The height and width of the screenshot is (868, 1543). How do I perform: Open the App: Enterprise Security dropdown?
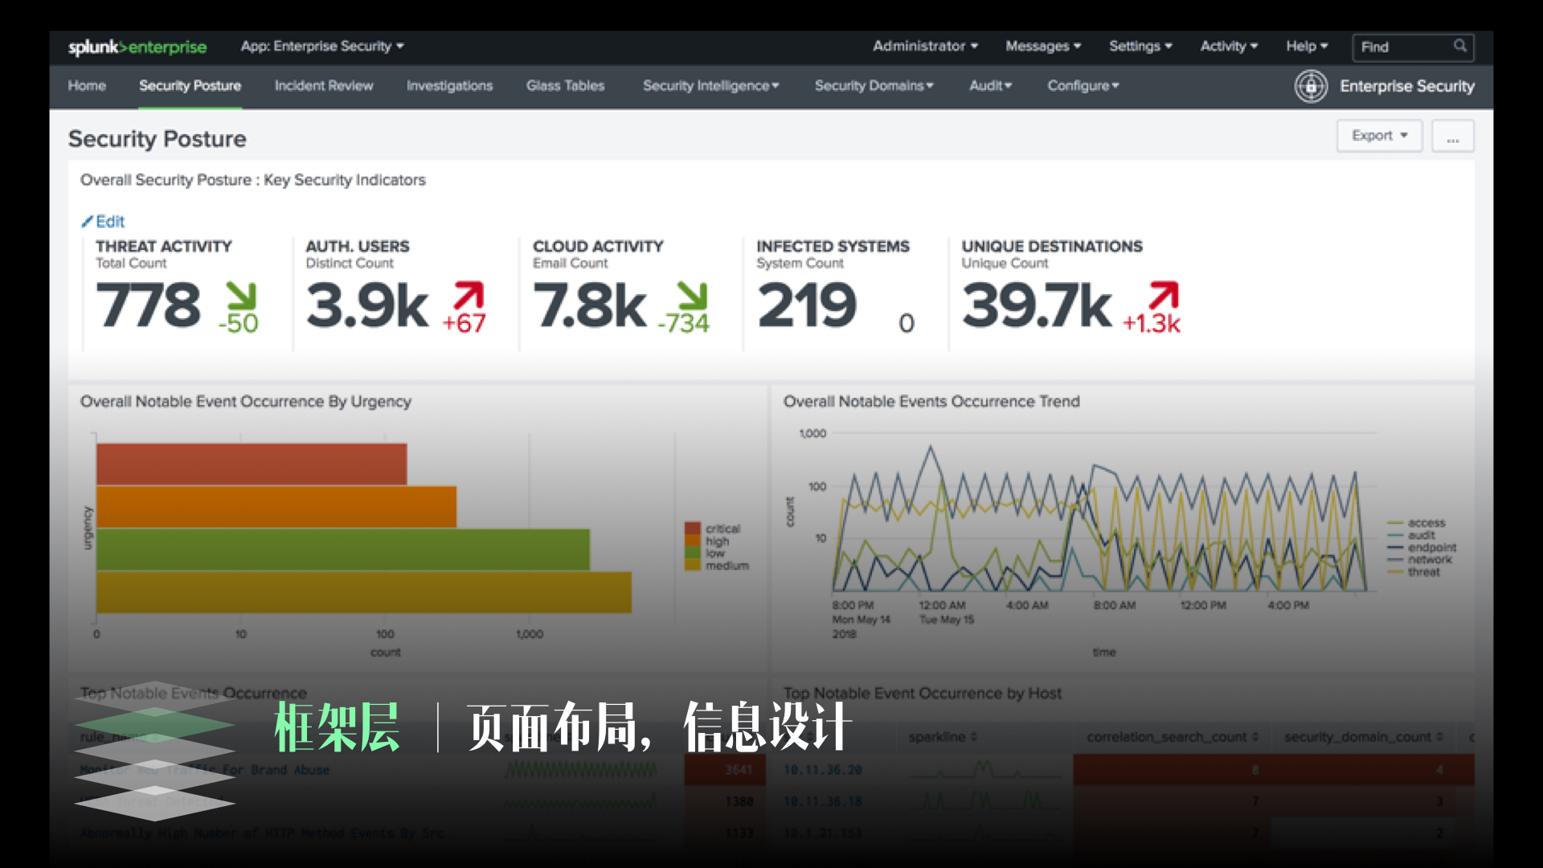(321, 46)
